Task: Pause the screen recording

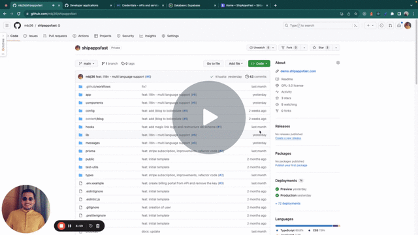Action: click(70, 226)
